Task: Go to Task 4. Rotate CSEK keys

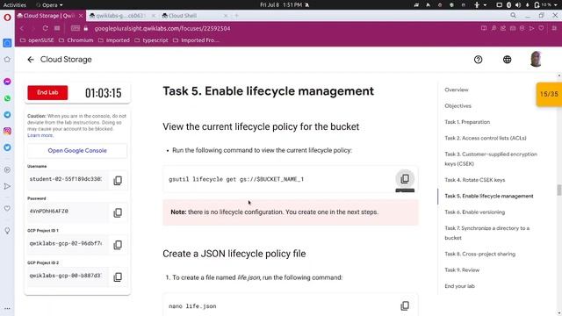Action: click(x=474, y=180)
